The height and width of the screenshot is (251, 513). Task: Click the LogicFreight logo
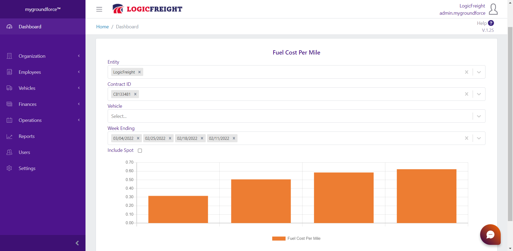(x=147, y=9)
